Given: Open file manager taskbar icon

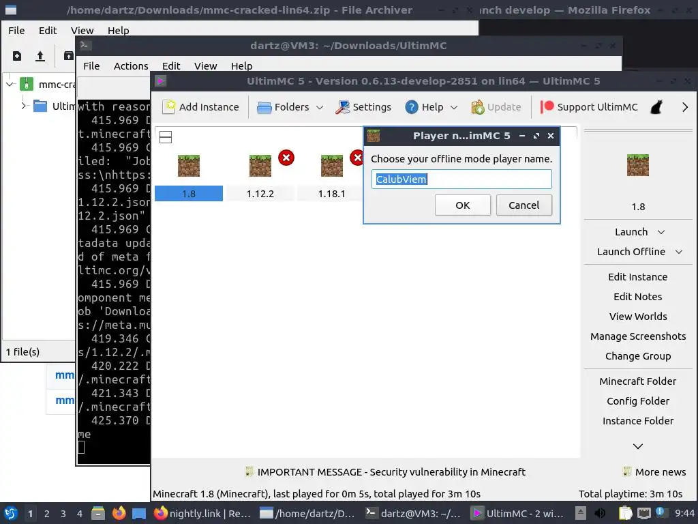Looking at the screenshot, I should pos(98,513).
